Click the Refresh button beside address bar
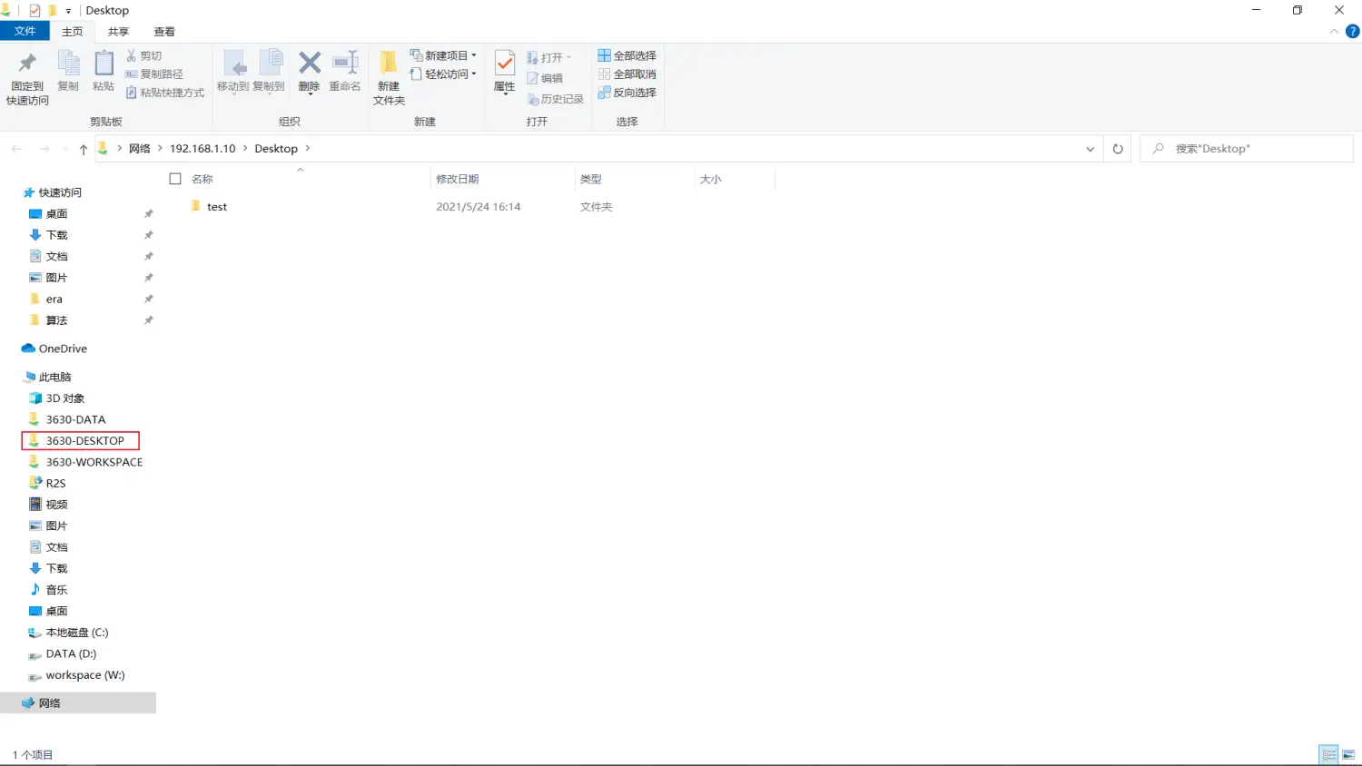The width and height of the screenshot is (1362, 766). tap(1118, 149)
